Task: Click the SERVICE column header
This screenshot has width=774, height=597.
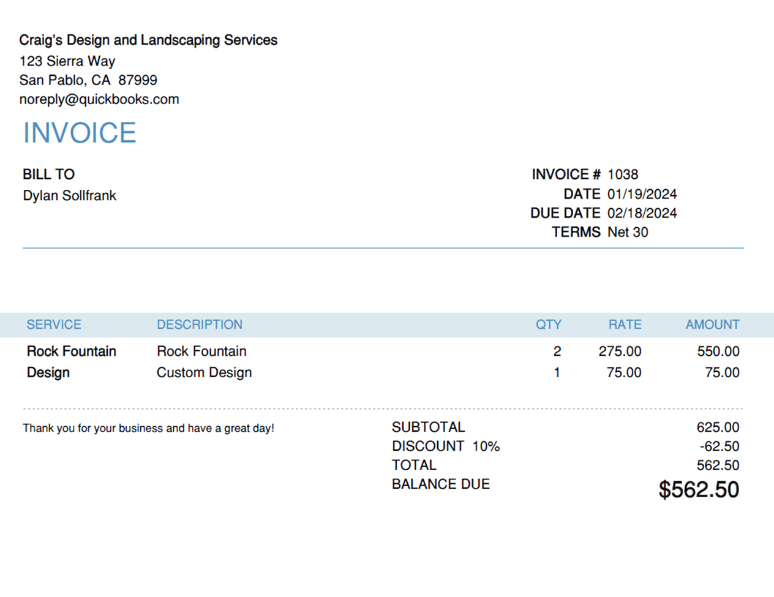Action: click(54, 325)
